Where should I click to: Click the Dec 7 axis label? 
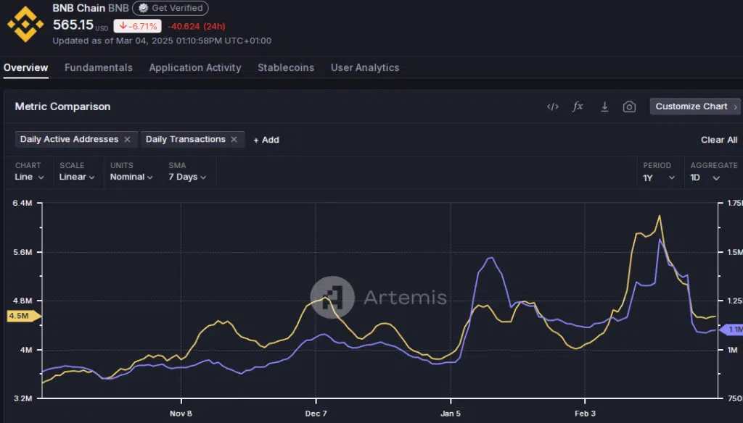316,414
